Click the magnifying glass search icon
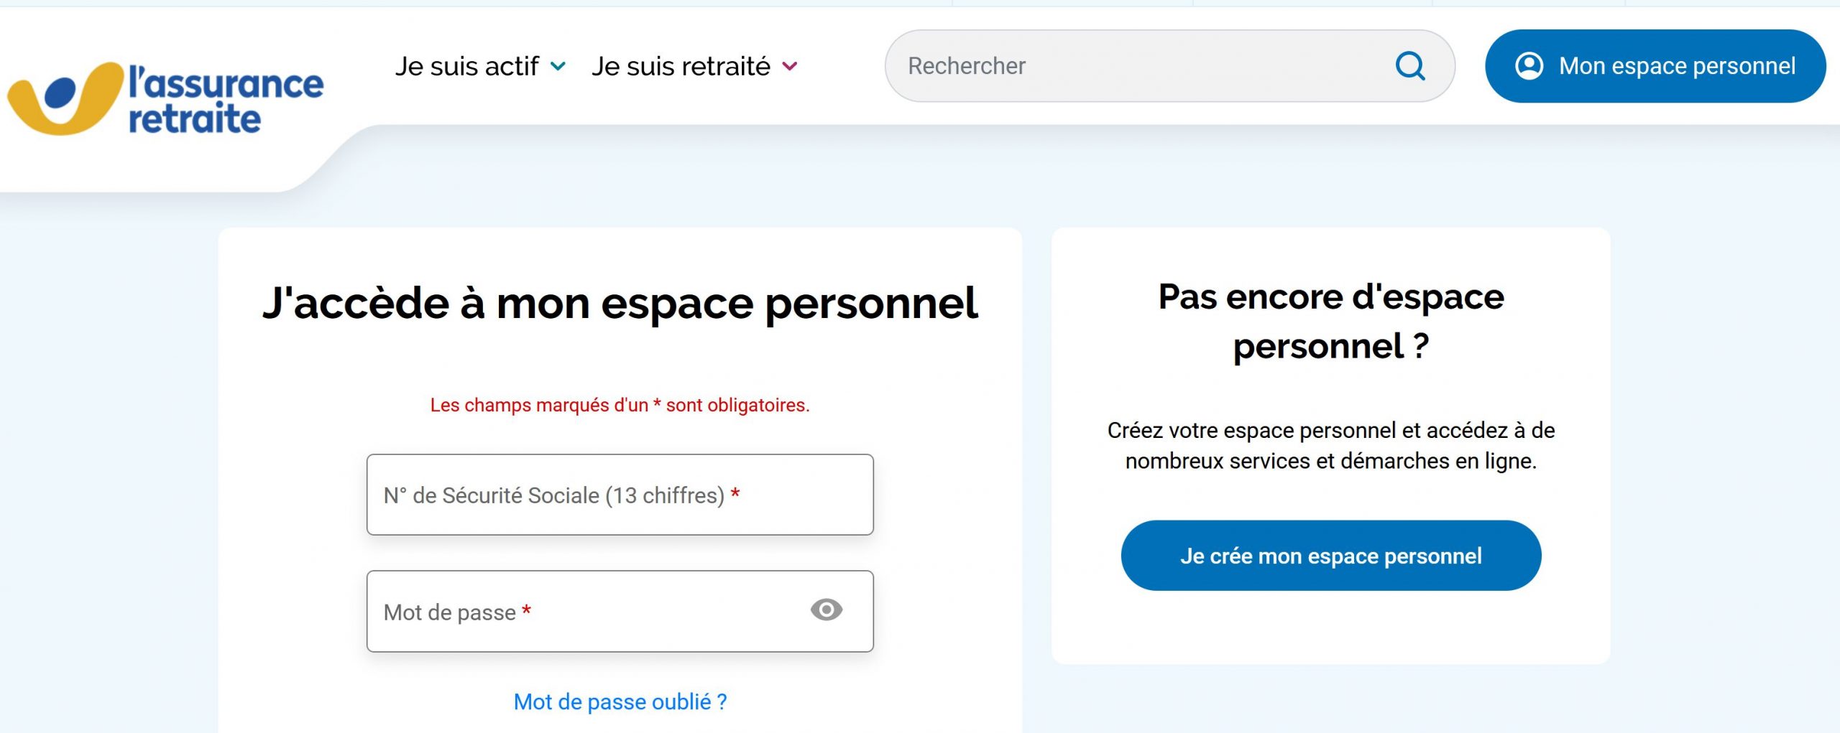The height and width of the screenshot is (733, 1840). (1409, 66)
